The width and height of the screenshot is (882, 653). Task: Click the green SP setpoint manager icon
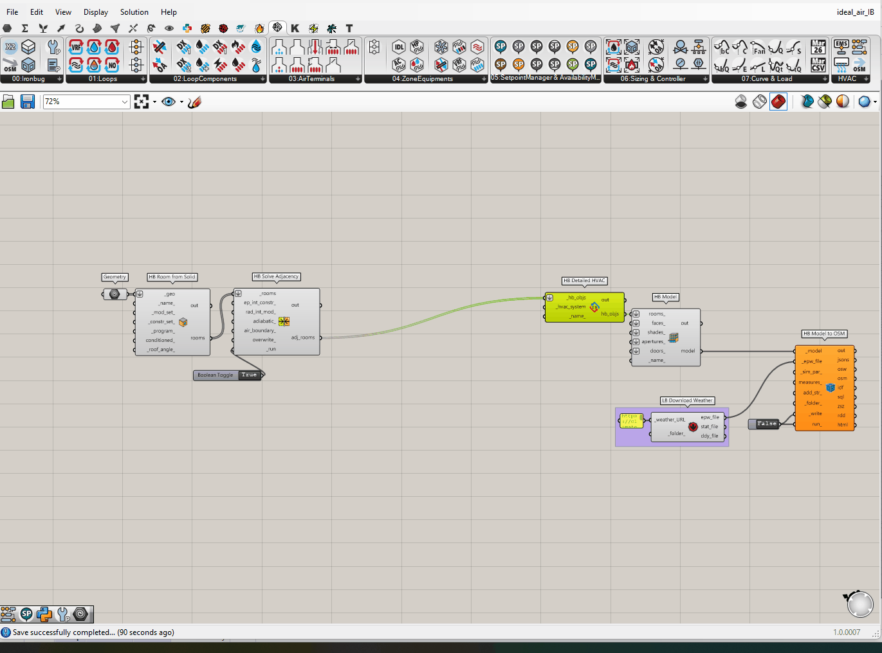[573, 64]
